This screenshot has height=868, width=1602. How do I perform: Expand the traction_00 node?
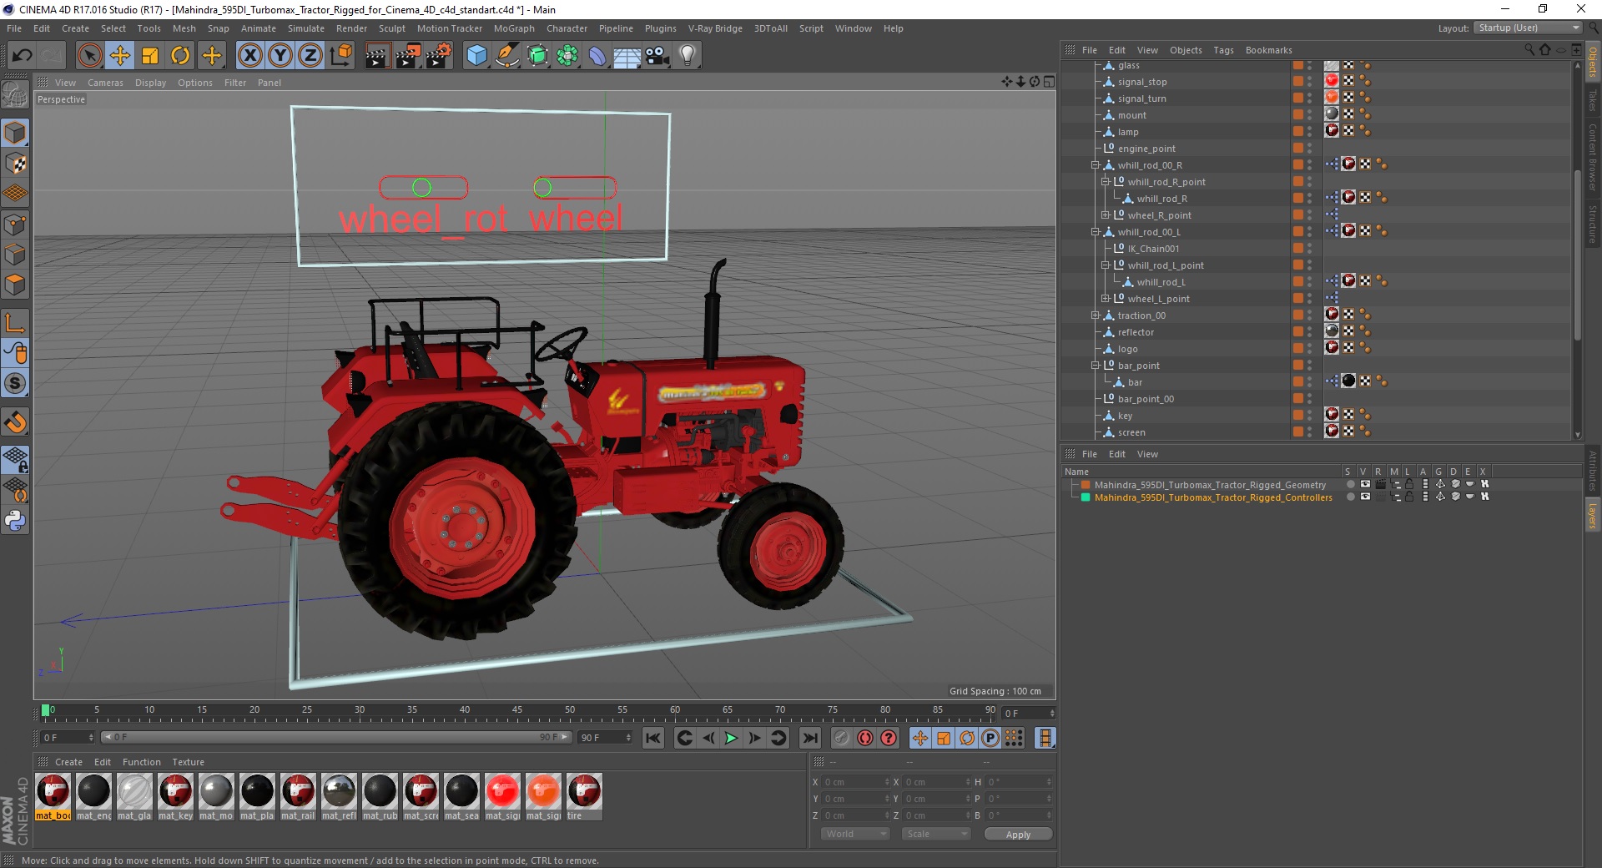(1096, 315)
